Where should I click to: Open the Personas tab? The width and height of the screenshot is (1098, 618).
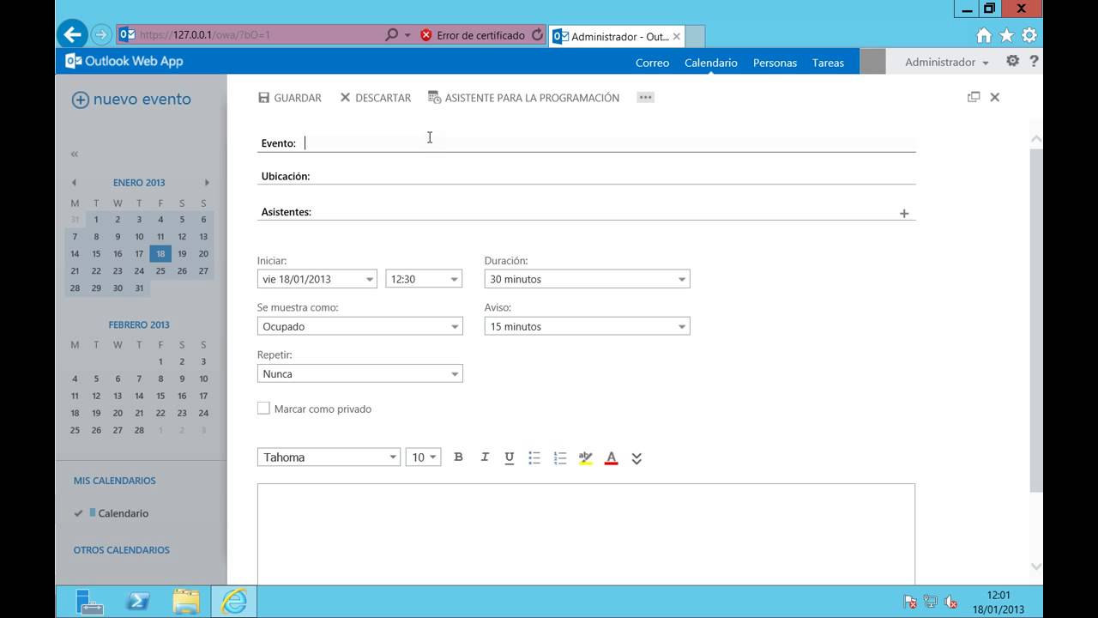(x=775, y=63)
